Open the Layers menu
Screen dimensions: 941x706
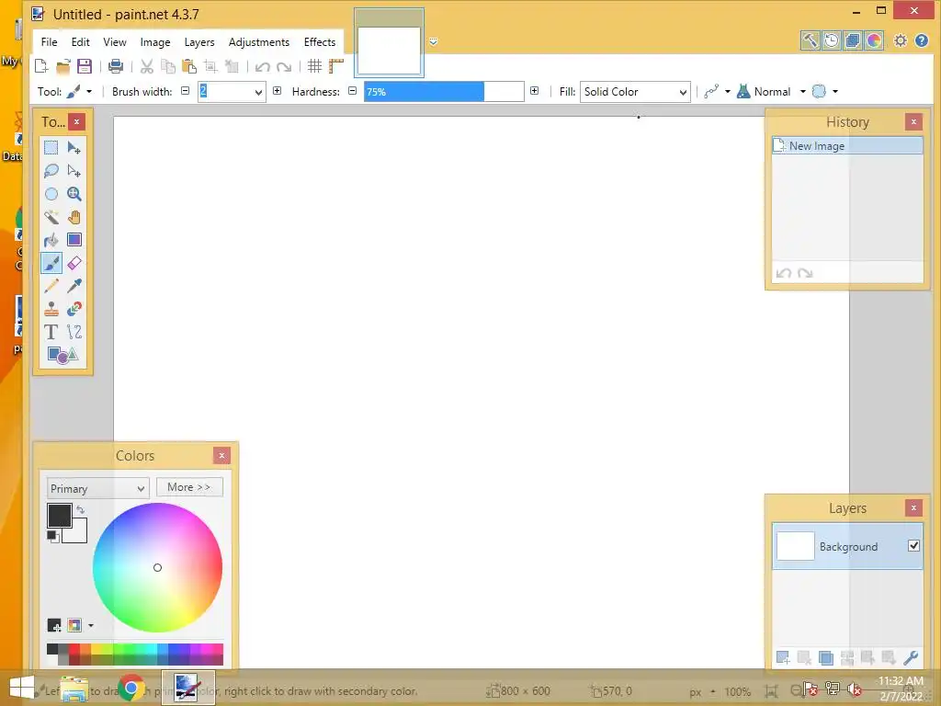[x=199, y=42]
